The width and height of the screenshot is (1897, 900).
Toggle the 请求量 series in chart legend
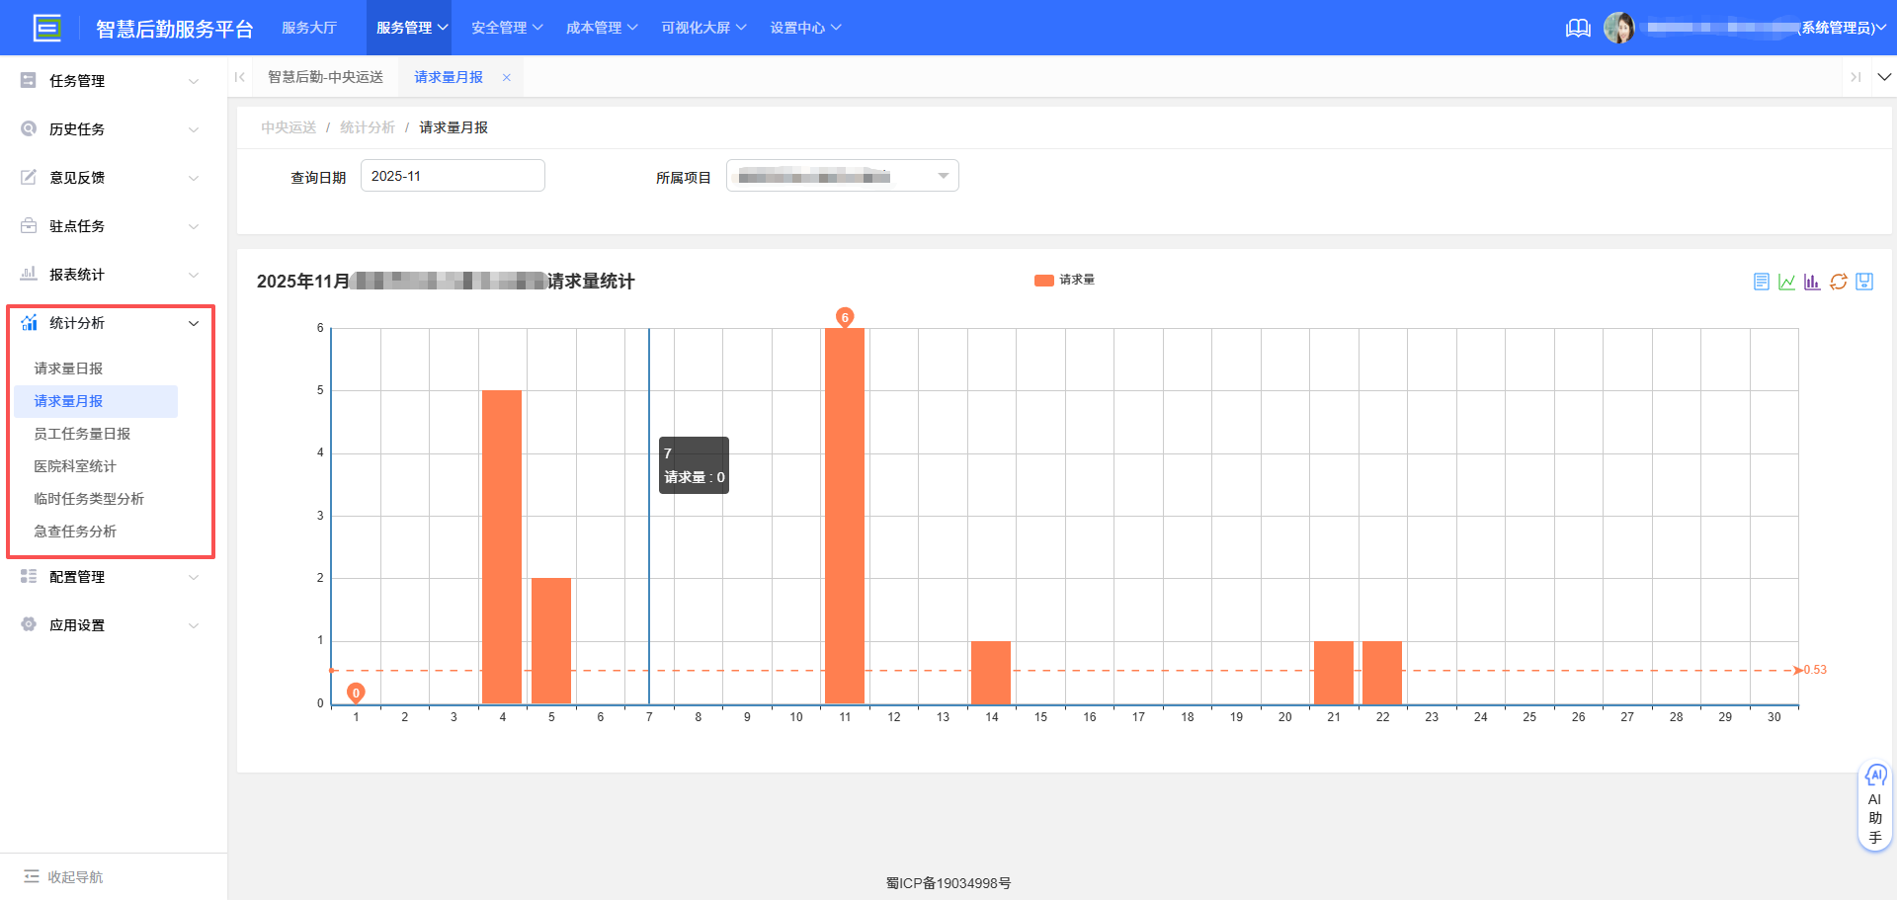(x=1065, y=280)
